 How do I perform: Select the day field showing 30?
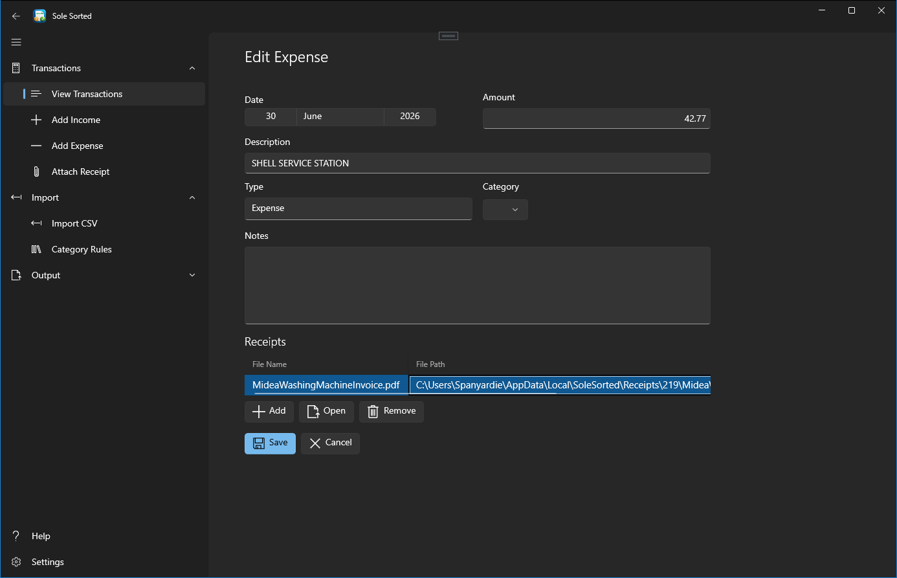click(271, 117)
